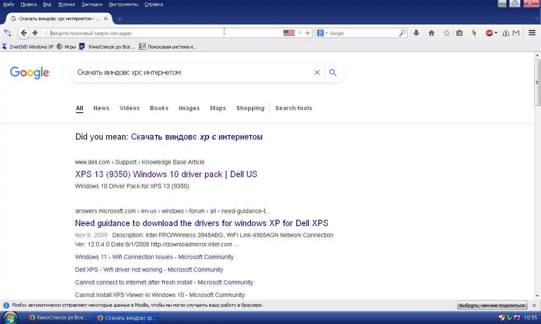The width and height of the screenshot is (541, 324).
Task: Click the blue Google search magnifier button
Action: 333,73
